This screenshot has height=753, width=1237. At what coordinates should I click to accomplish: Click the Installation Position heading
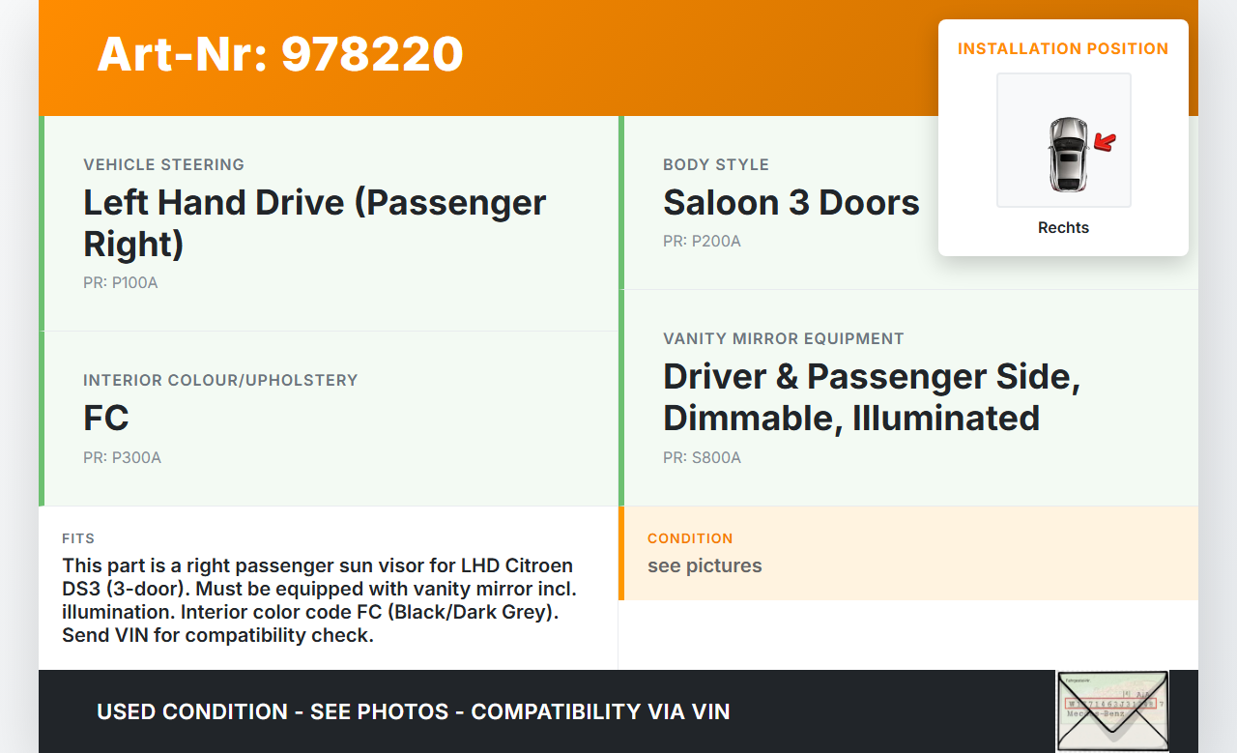point(1063,48)
